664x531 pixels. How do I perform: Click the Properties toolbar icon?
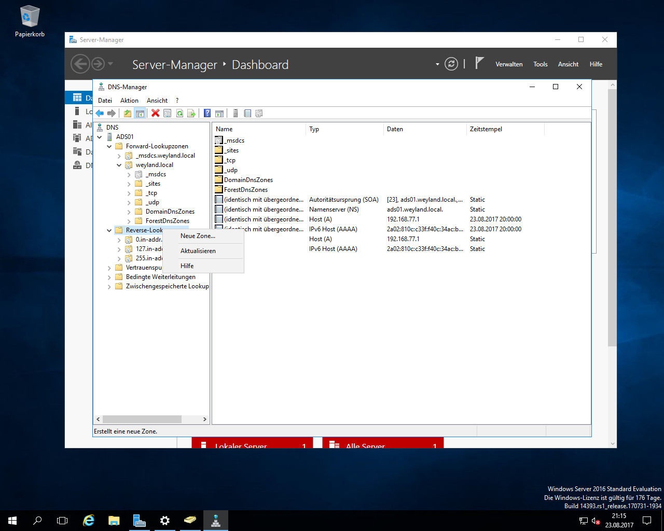pos(167,113)
